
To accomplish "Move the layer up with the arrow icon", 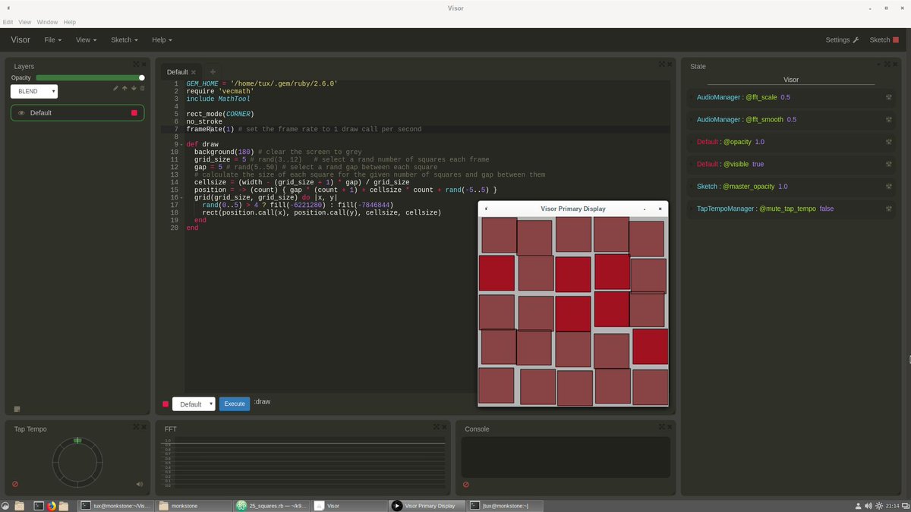I will (x=125, y=88).
